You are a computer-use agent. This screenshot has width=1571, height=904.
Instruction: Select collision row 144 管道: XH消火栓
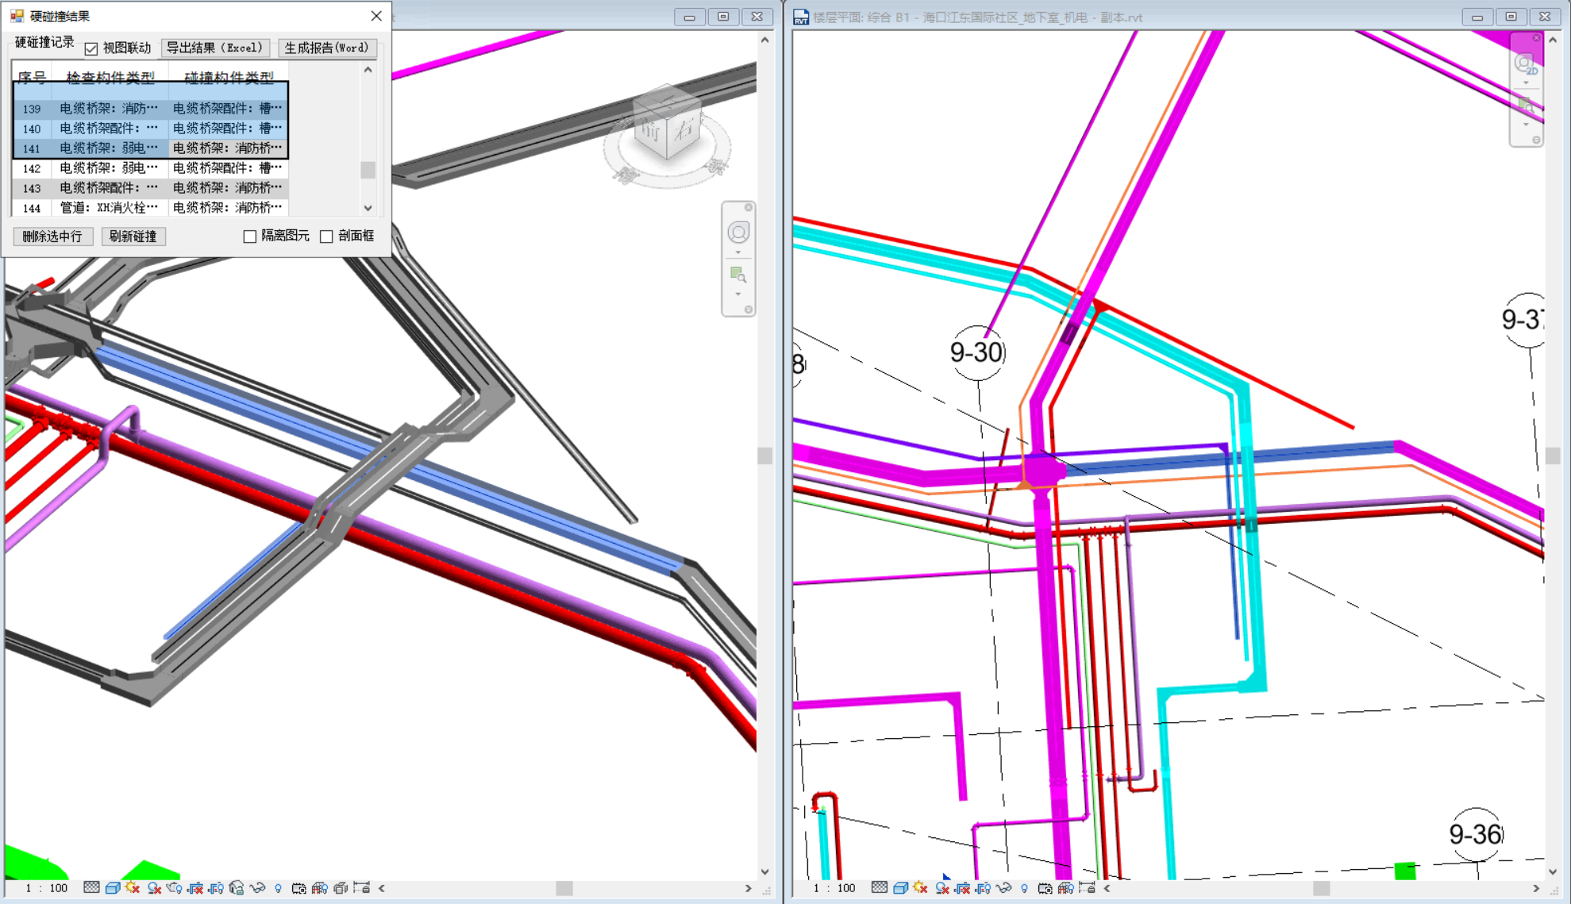coord(151,208)
